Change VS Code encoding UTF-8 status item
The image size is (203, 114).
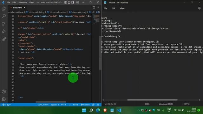[64, 104]
